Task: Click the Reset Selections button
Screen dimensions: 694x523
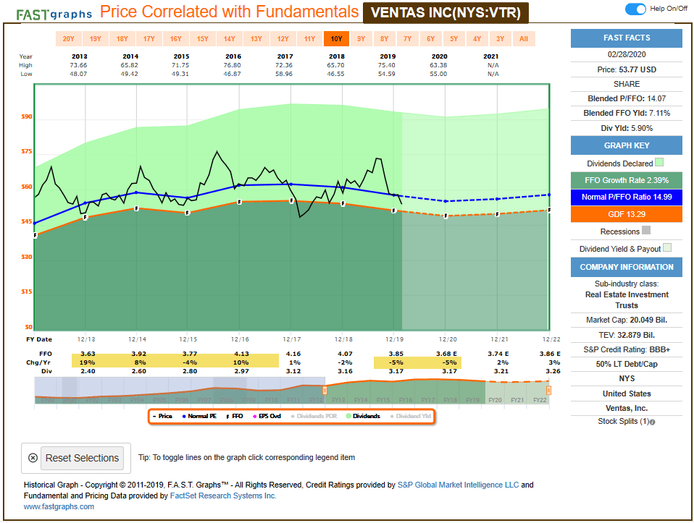Action: pyautogui.click(x=83, y=458)
